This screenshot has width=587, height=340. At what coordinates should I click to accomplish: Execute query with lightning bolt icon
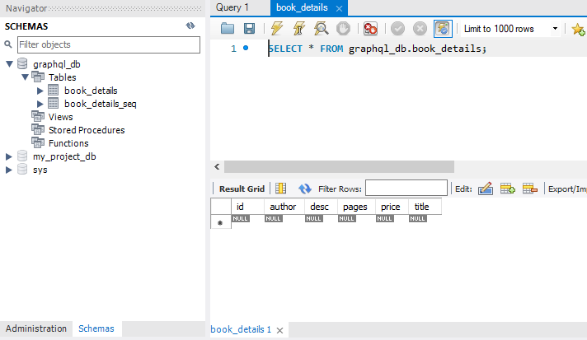[277, 28]
